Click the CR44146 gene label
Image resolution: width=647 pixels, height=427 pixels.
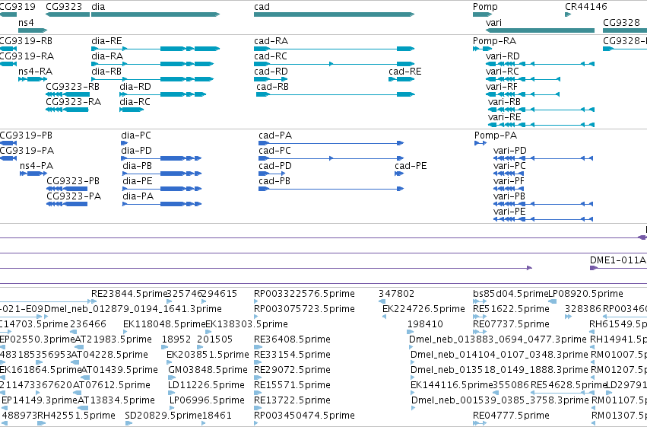pos(586,7)
